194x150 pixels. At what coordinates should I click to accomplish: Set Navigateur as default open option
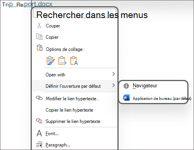(154, 86)
